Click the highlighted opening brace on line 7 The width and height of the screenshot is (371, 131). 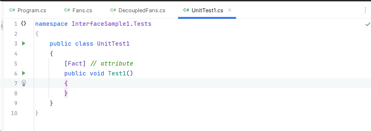pos(66,83)
